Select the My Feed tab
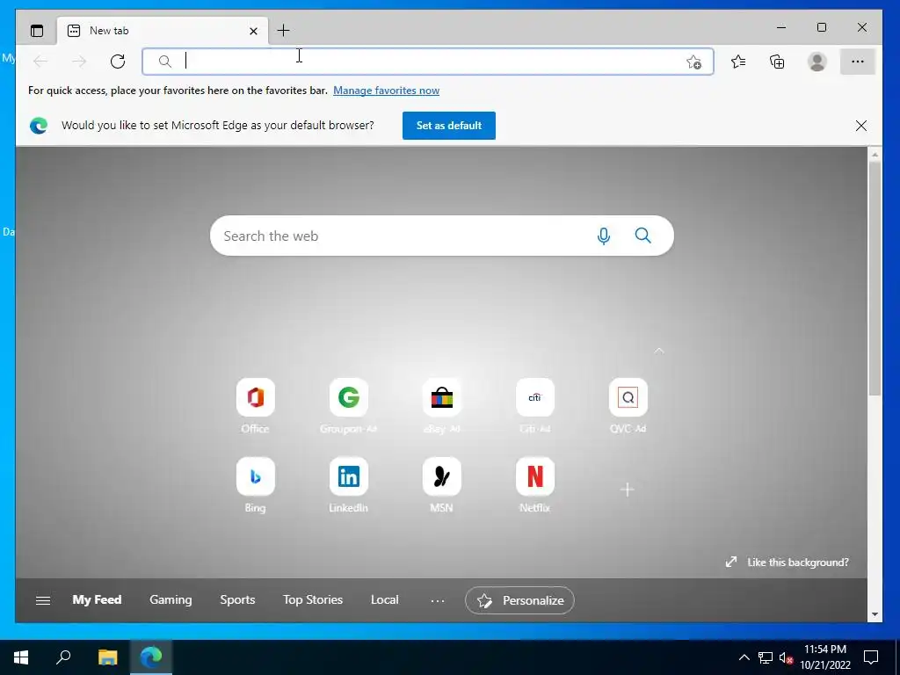 click(97, 599)
